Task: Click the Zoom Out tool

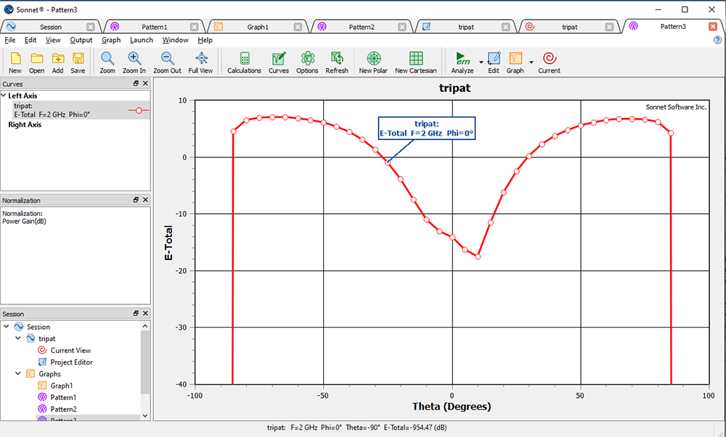Action: click(167, 62)
